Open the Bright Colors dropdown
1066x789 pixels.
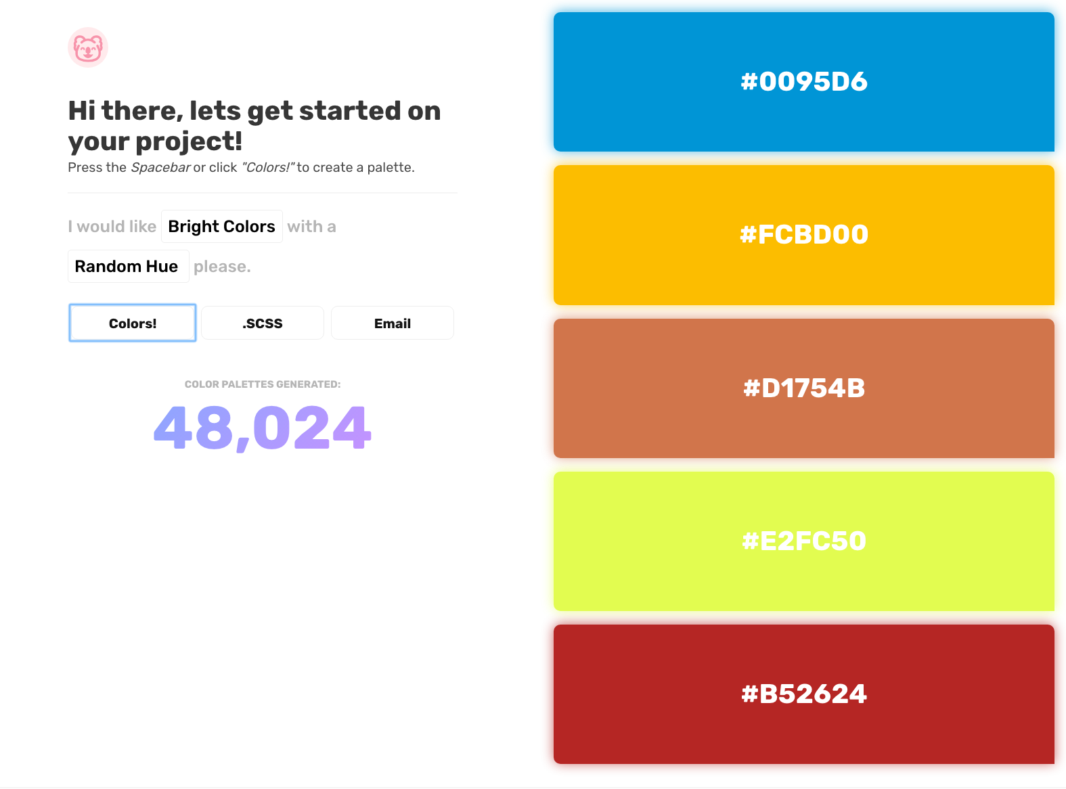pos(222,227)
